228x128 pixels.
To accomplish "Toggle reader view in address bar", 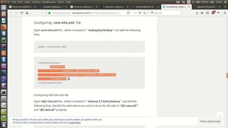I will tap(128, 13).
